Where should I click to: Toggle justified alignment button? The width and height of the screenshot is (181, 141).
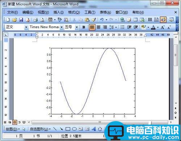[x=92, y=27]
